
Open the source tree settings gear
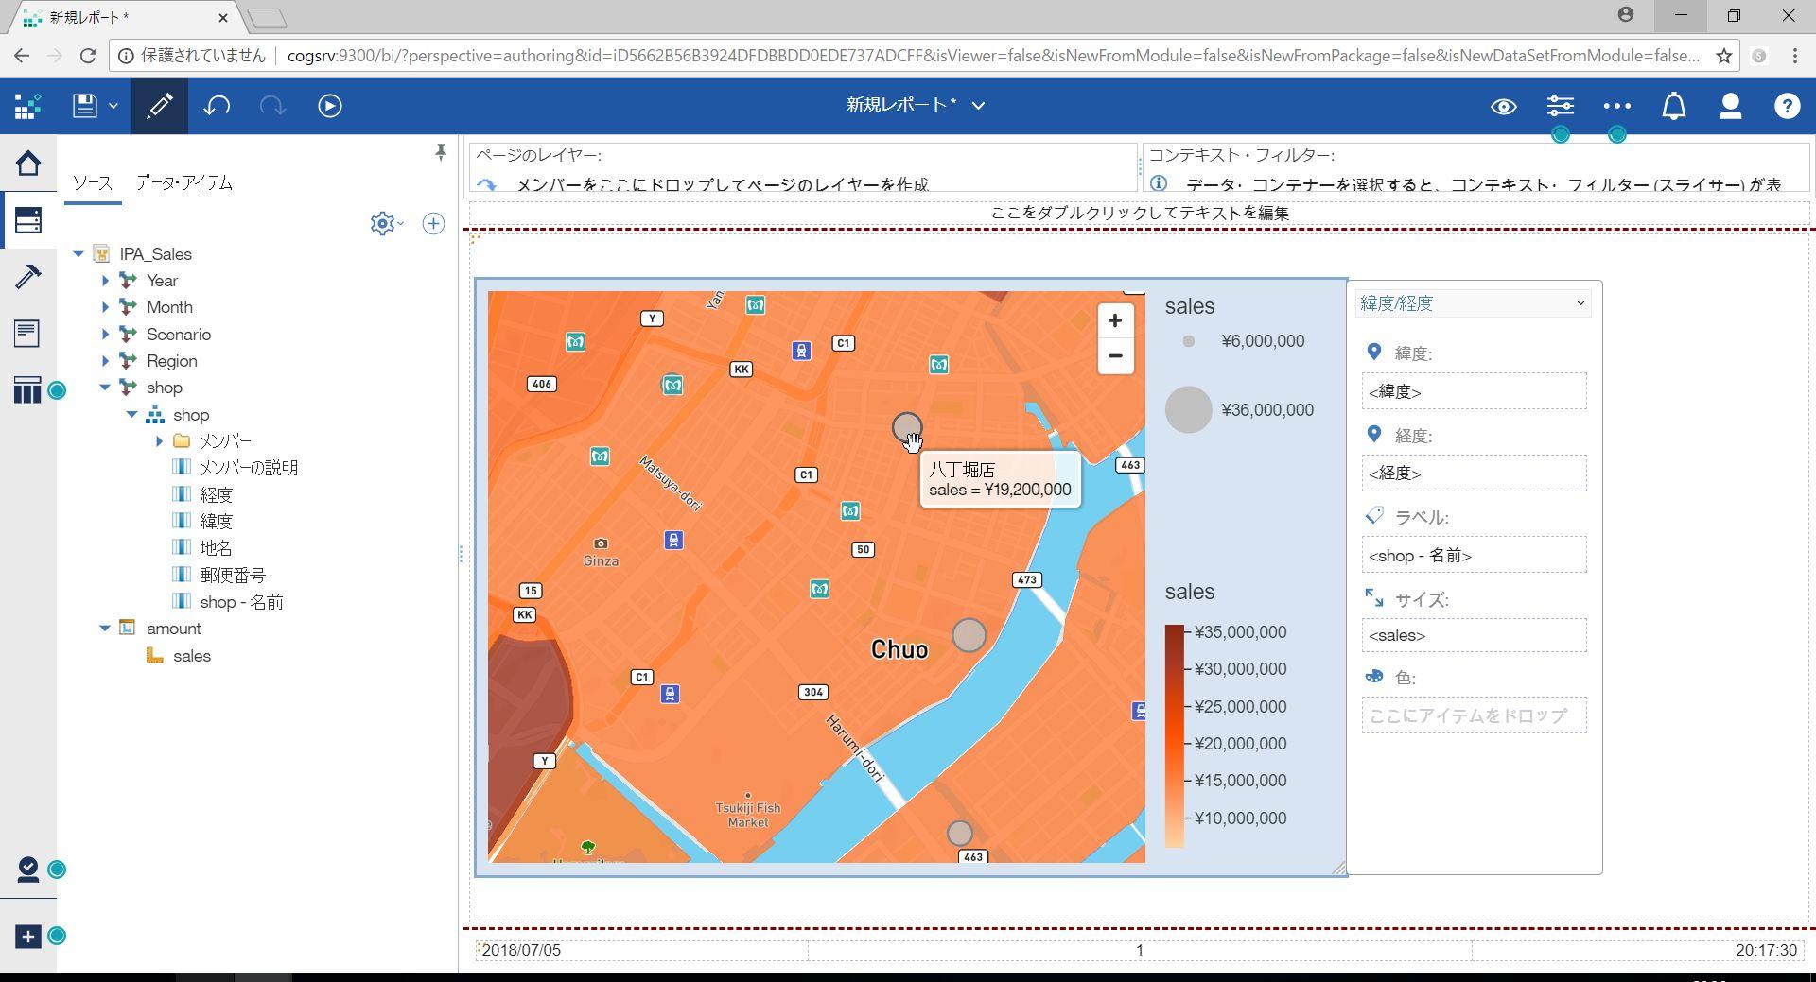[x=382, y=224]
